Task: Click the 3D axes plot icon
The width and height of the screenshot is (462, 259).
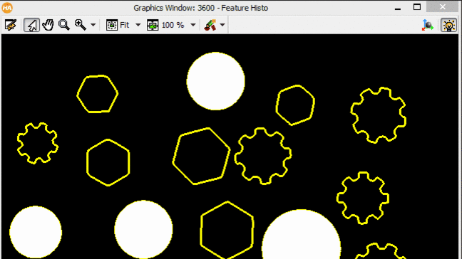Action: click(x=428, y=25)
